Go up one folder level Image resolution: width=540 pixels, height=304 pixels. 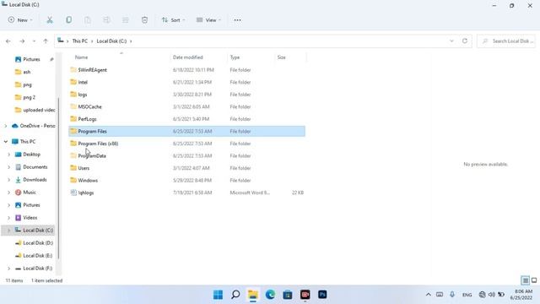pyautogui.click(x=46, y=41)
